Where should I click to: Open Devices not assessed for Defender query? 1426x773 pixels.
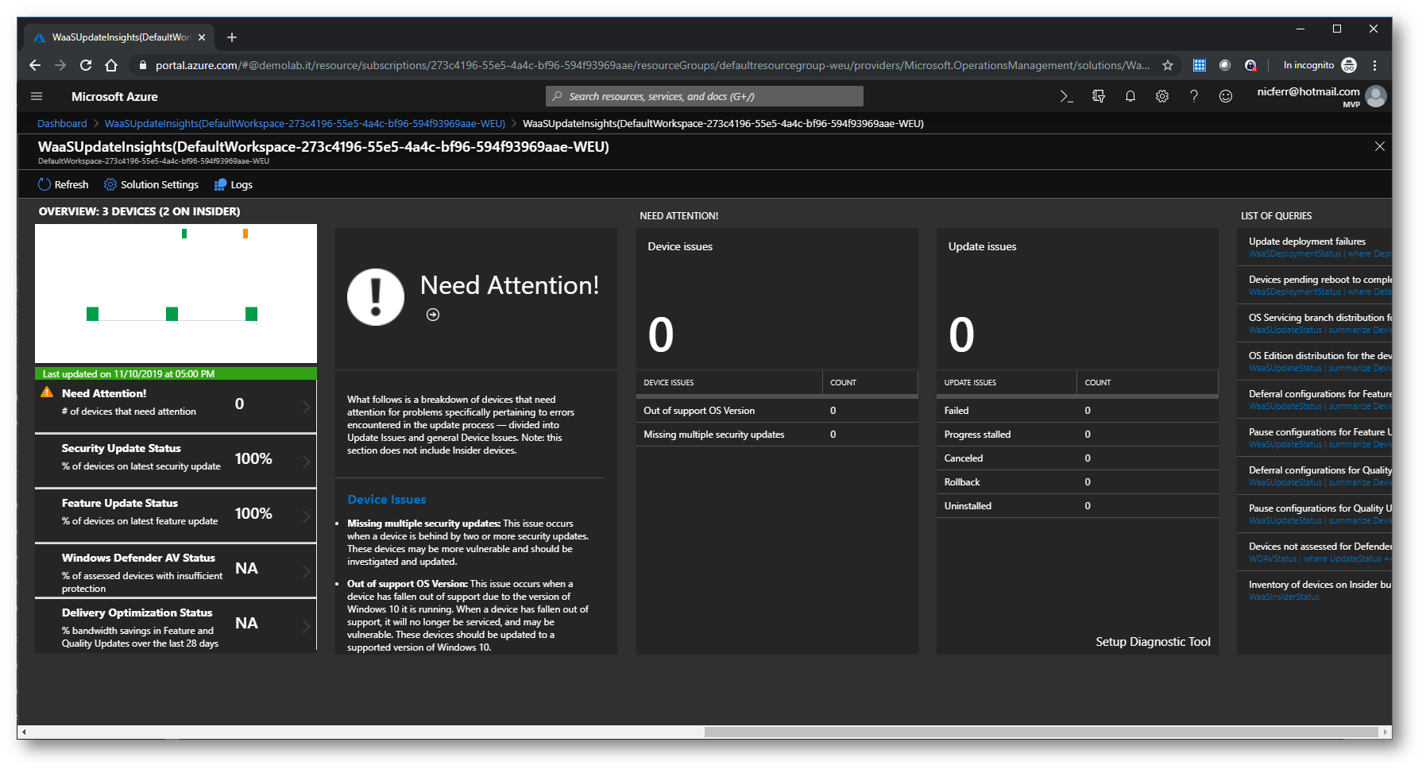[1314, 552]
